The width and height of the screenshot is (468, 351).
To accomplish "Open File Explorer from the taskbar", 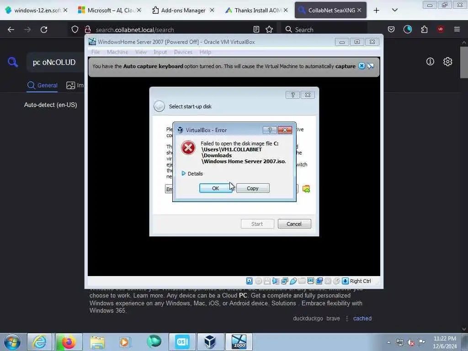I will click(97, 342).
